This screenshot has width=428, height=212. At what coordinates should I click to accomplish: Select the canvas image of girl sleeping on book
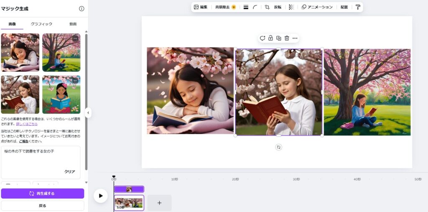click(190, 91)
